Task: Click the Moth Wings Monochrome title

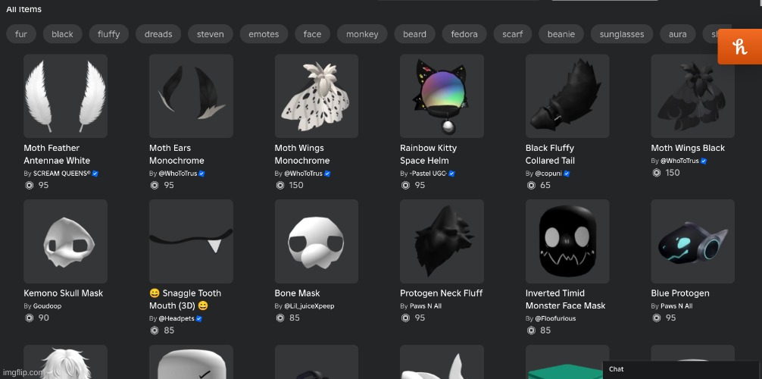Action: [302, 154]
